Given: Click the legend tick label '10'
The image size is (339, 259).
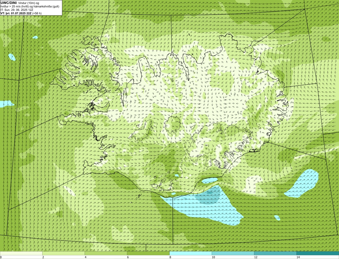Looking at the screenshot, I should [213, 257].
